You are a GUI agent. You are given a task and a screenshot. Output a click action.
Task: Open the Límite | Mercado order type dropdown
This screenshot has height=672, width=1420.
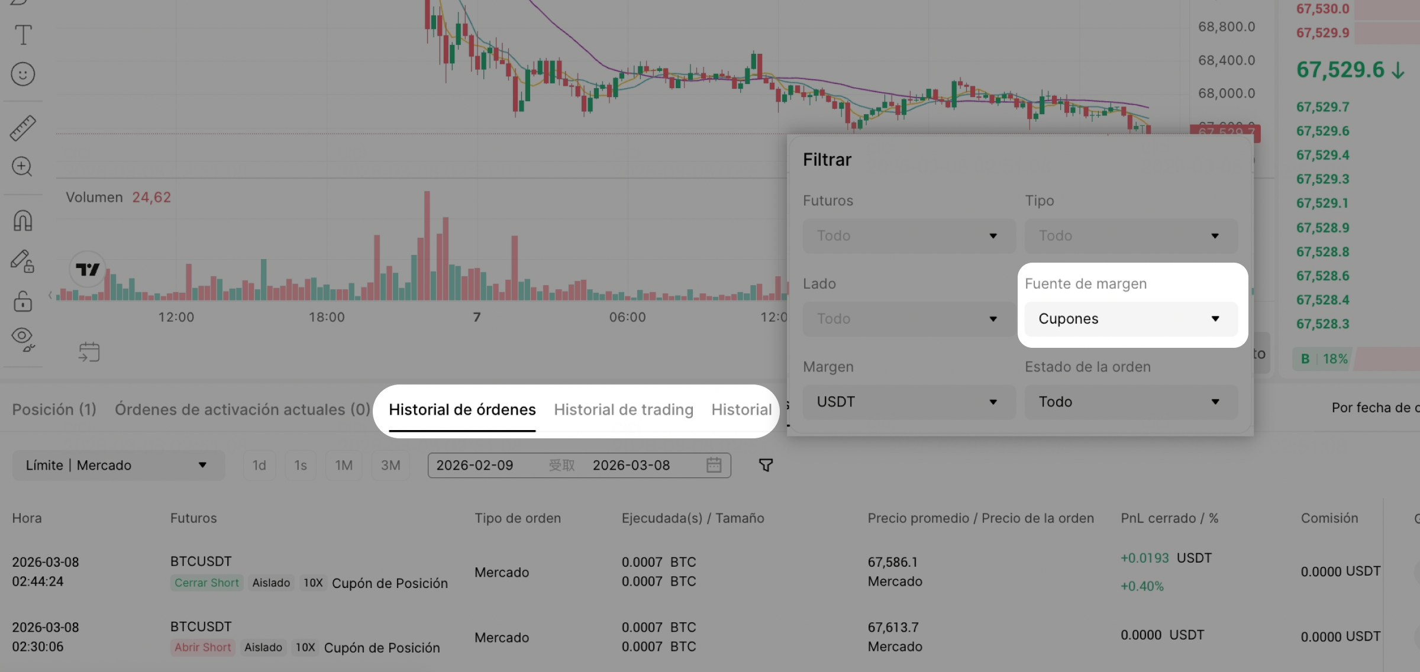tap(118, 466)
